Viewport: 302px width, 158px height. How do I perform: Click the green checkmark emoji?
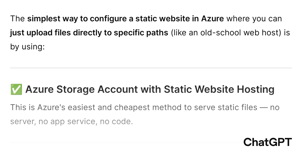16,90
